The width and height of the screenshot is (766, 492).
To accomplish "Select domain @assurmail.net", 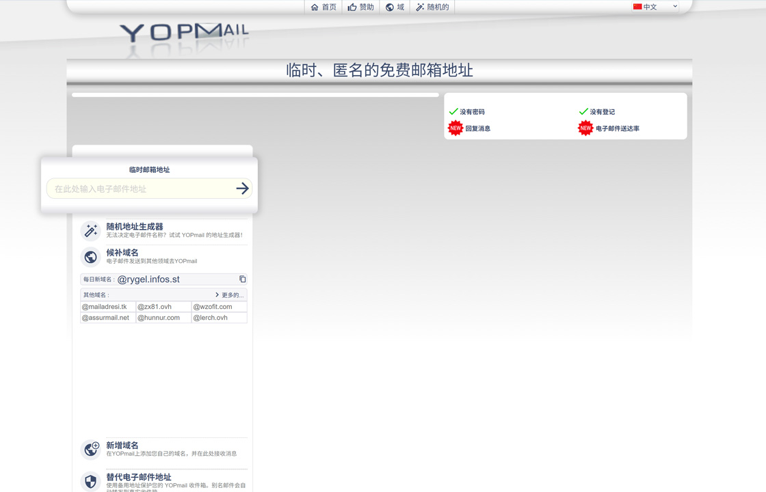I will [x=108, y=317].
